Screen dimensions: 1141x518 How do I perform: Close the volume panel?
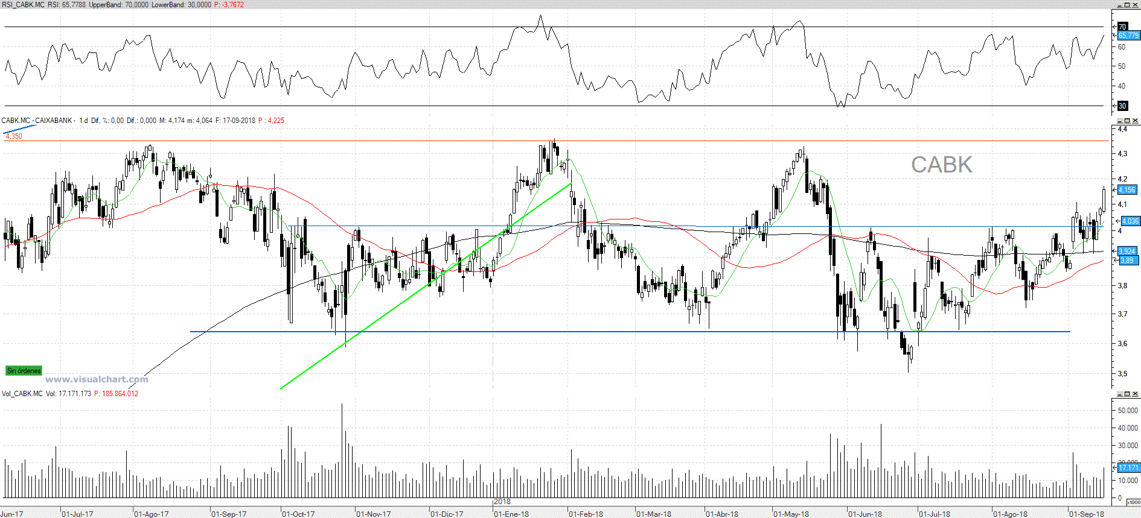[1135, 394]
